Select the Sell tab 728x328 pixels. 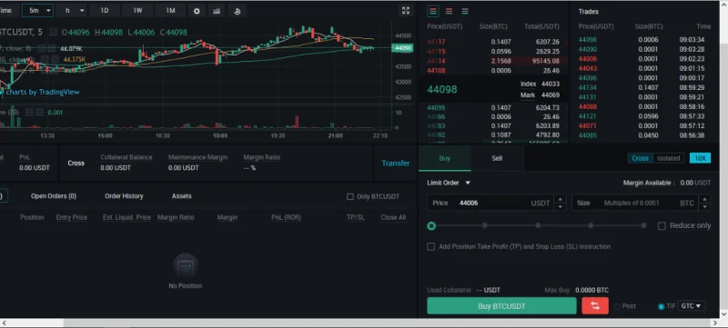point(497,158)
